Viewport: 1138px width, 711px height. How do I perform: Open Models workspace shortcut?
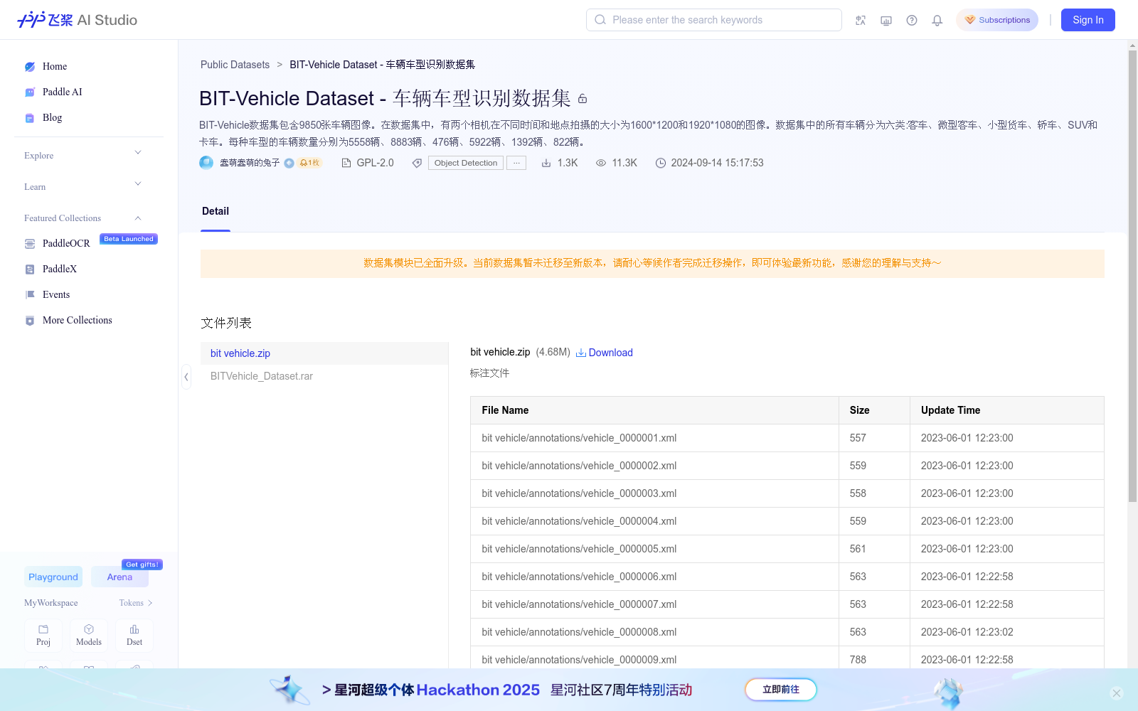tap(89, 635)
